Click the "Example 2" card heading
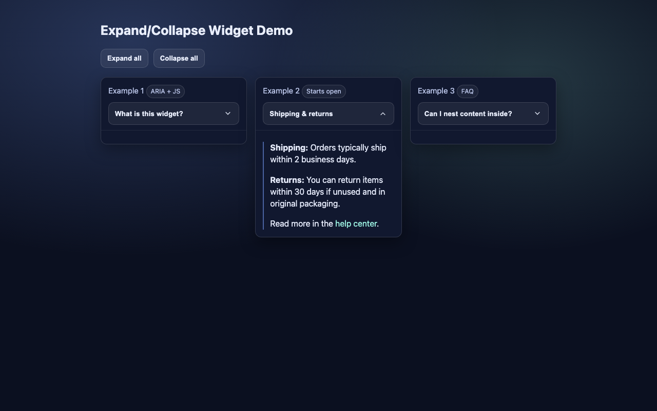Screen dimensions: 657x411 pos(281,91)
